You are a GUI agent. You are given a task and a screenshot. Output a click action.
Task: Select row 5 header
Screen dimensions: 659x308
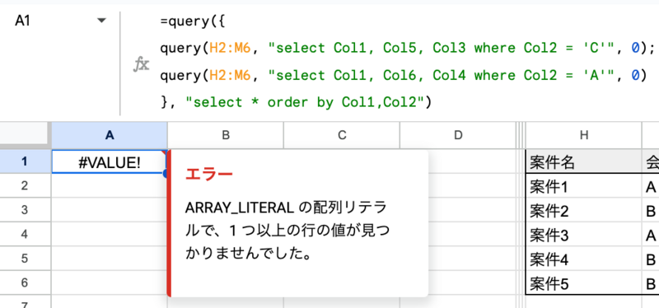click(x=26, y=258)
